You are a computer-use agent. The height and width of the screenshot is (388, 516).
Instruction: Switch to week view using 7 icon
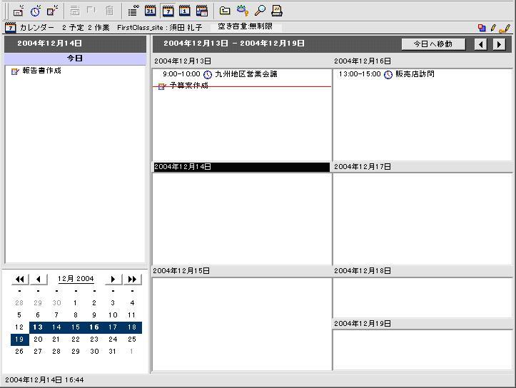168,11
